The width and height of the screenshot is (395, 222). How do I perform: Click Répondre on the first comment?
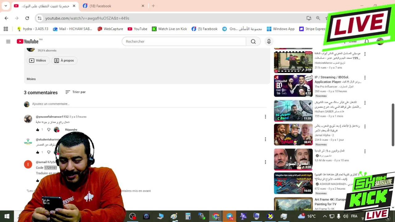[x=71, y=130]
